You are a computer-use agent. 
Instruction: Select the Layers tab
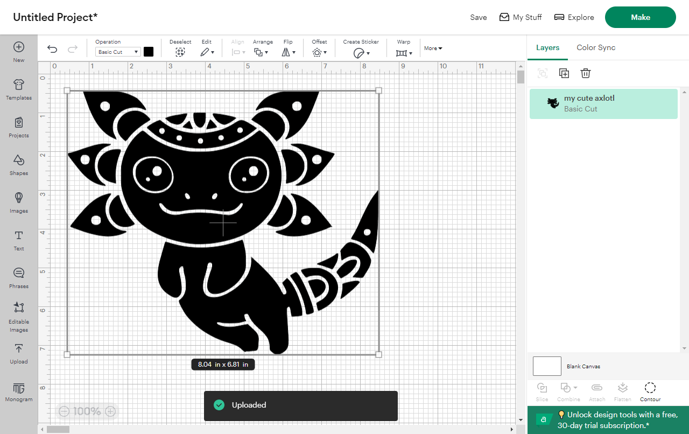547,47
